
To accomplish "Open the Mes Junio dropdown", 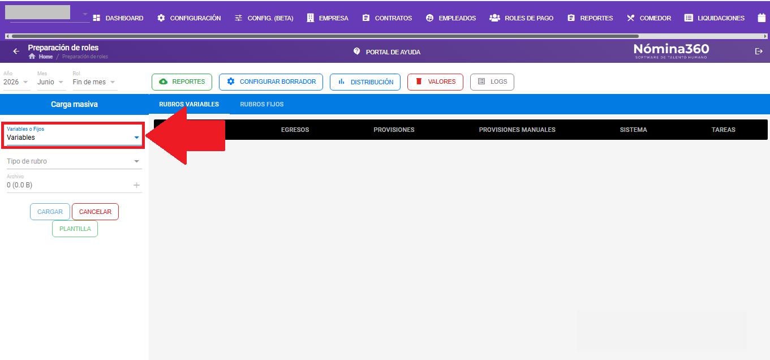I will [51, 82].
